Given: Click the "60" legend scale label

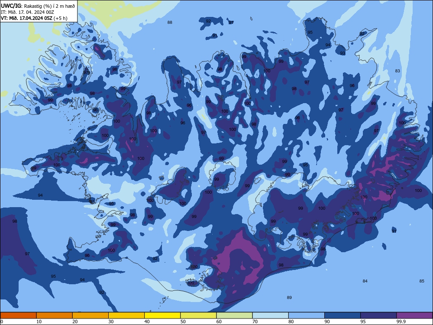Looking at the screenshot, I should click(219, 322).
